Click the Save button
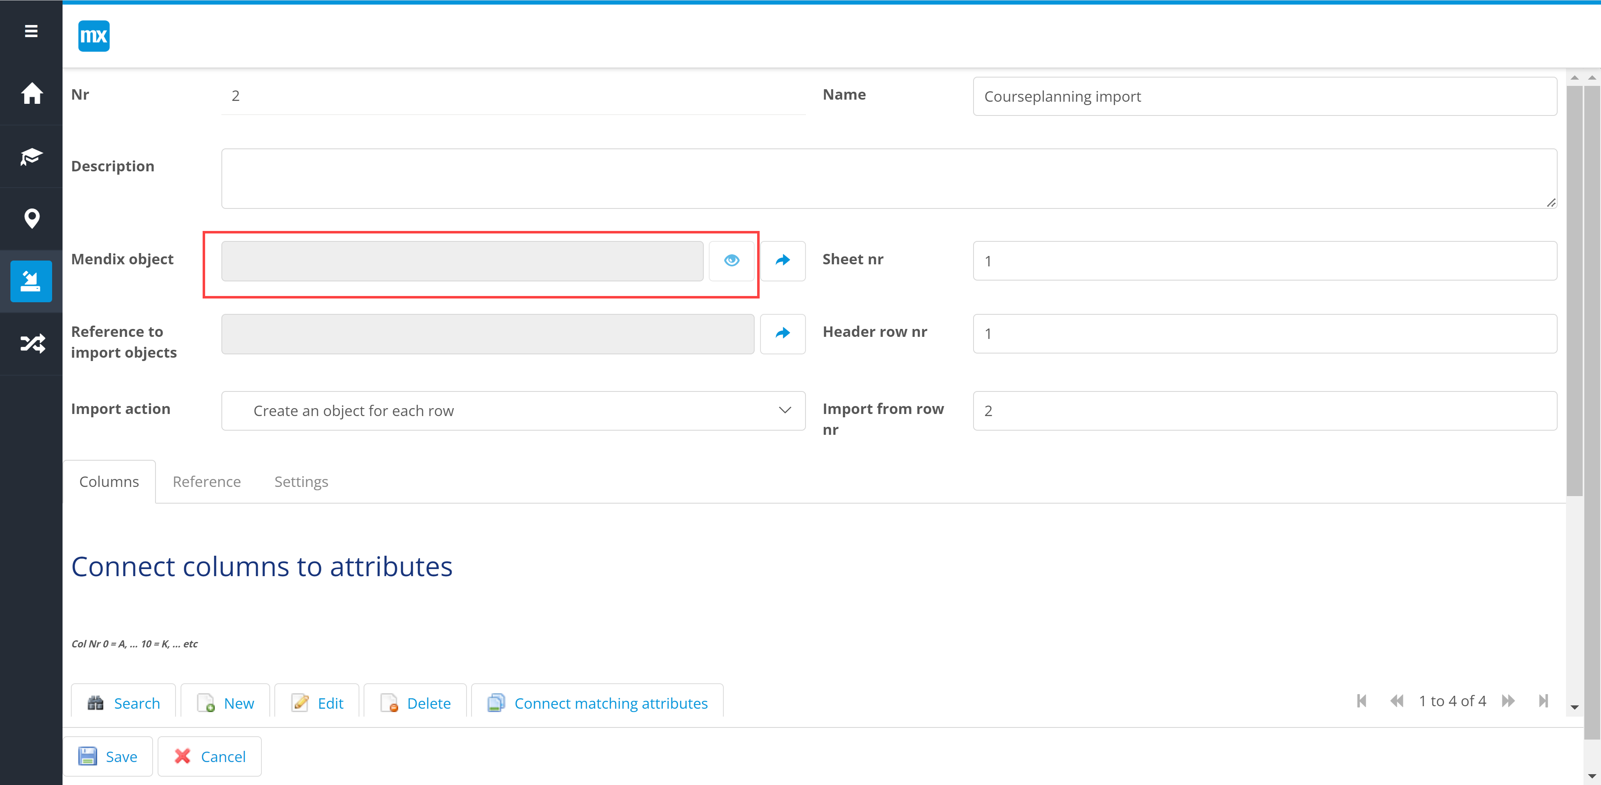 pos(108,756)
